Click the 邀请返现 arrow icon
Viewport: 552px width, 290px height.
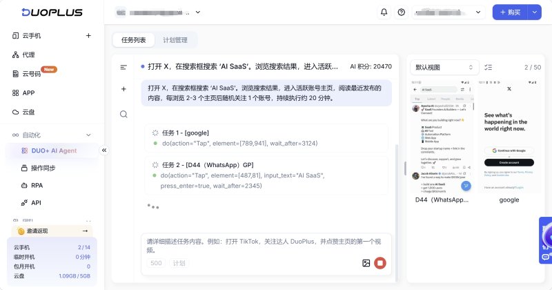point(85,231)
